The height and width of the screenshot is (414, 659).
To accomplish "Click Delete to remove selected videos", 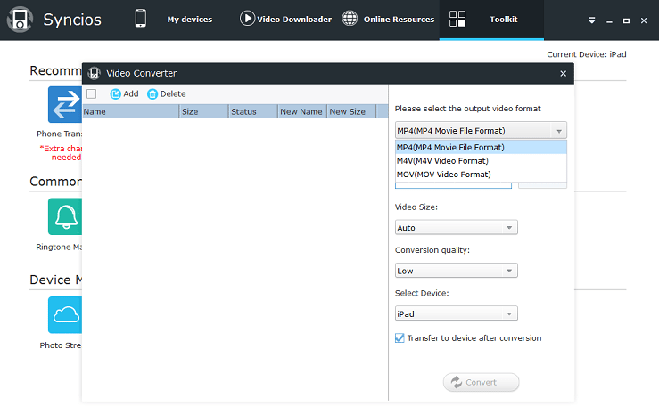I will tap(167, 94).
